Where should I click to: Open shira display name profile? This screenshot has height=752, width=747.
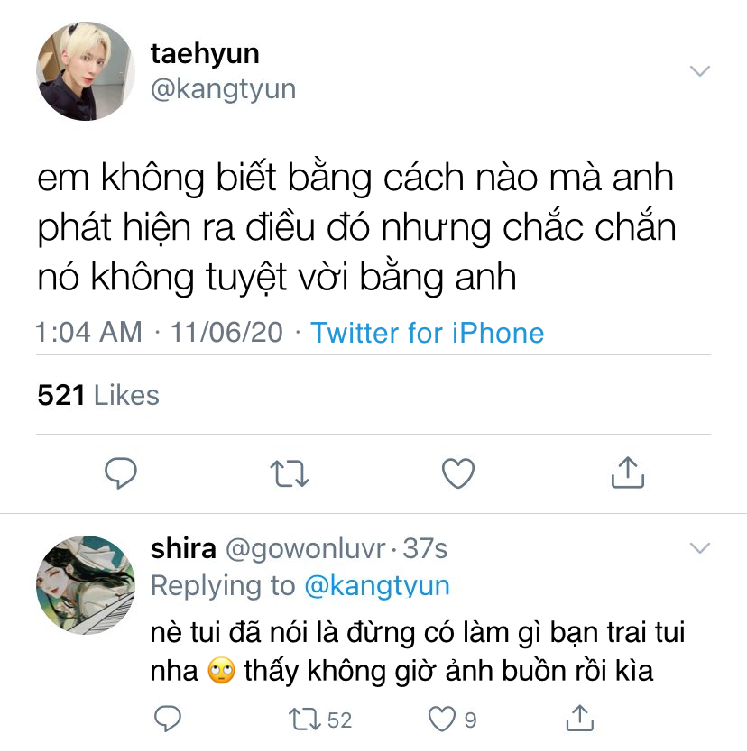[x=183, y=548]
